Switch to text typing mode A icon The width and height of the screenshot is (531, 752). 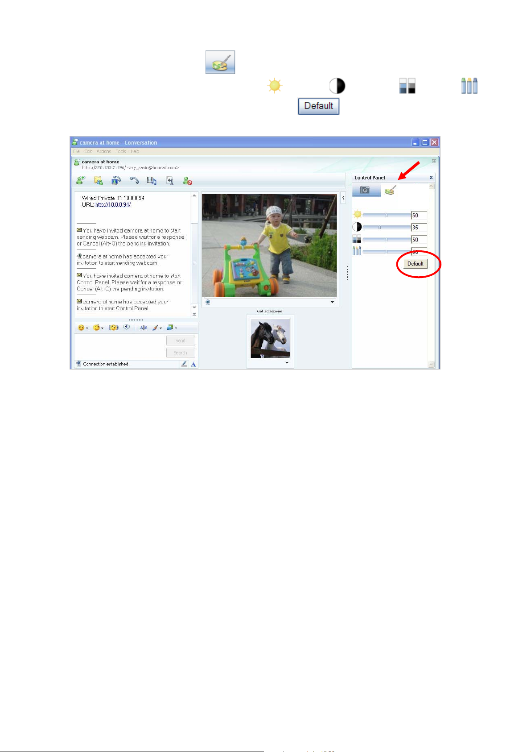click(193, 364)
